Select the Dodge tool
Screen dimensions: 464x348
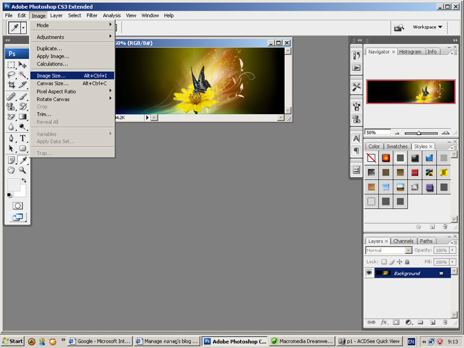[23, 126]
